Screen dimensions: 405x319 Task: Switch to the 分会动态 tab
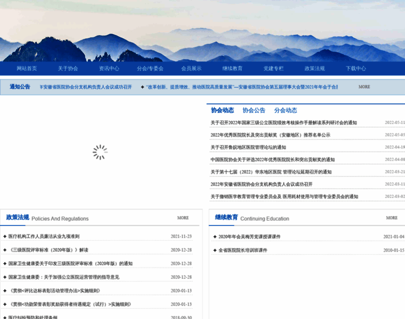click(286, 111)
